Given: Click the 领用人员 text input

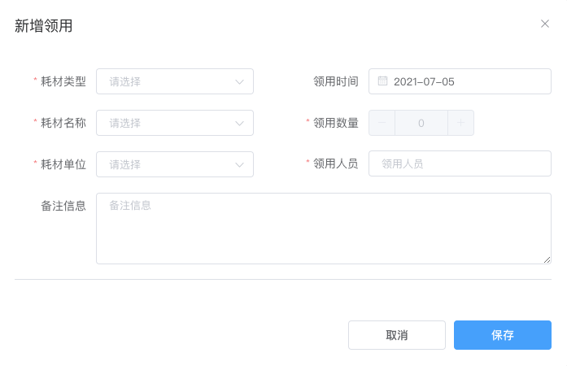Looking at the screenshot, I should point(460,163).
